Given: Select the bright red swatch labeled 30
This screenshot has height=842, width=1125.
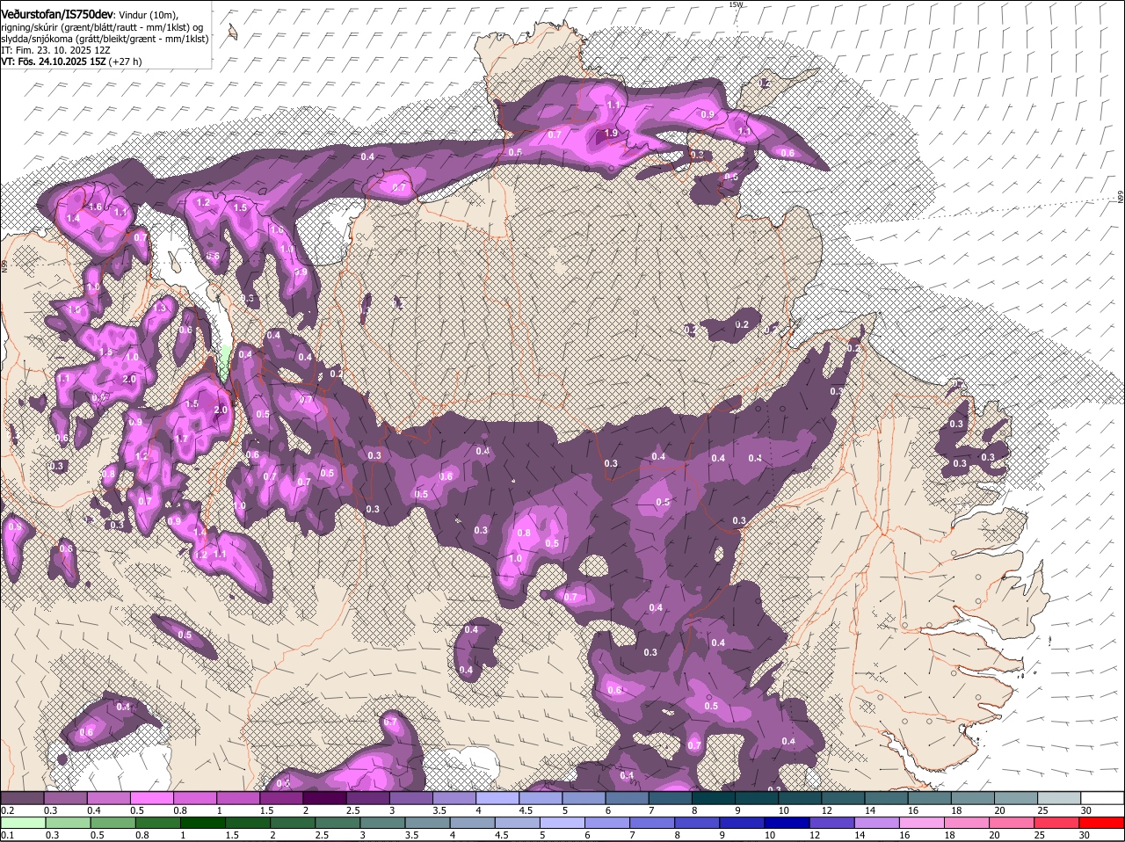Looking at the screenshot, I should [1100, 823].
